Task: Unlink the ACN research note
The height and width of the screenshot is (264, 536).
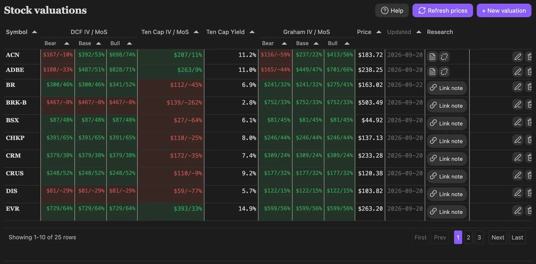Action: point(444,57)
